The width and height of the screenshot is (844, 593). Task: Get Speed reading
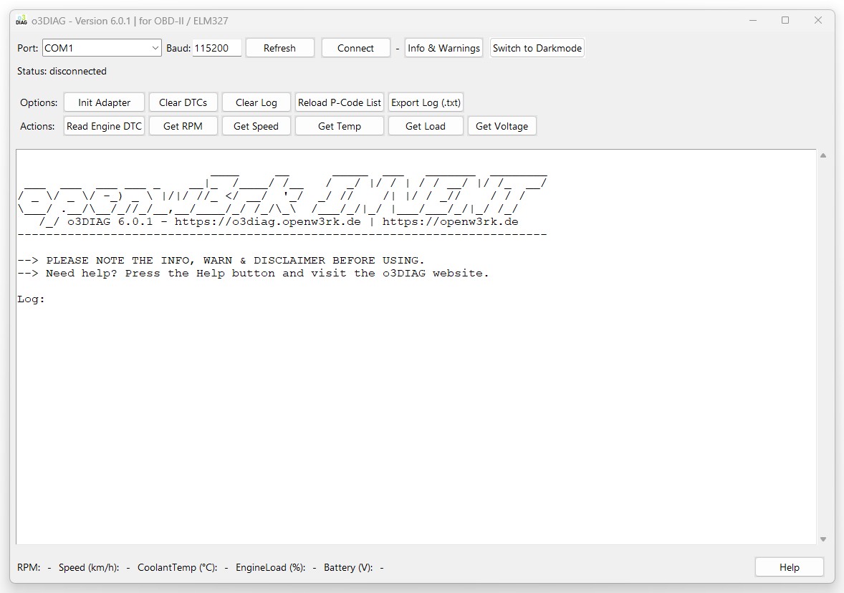click(x=256, y=126)
